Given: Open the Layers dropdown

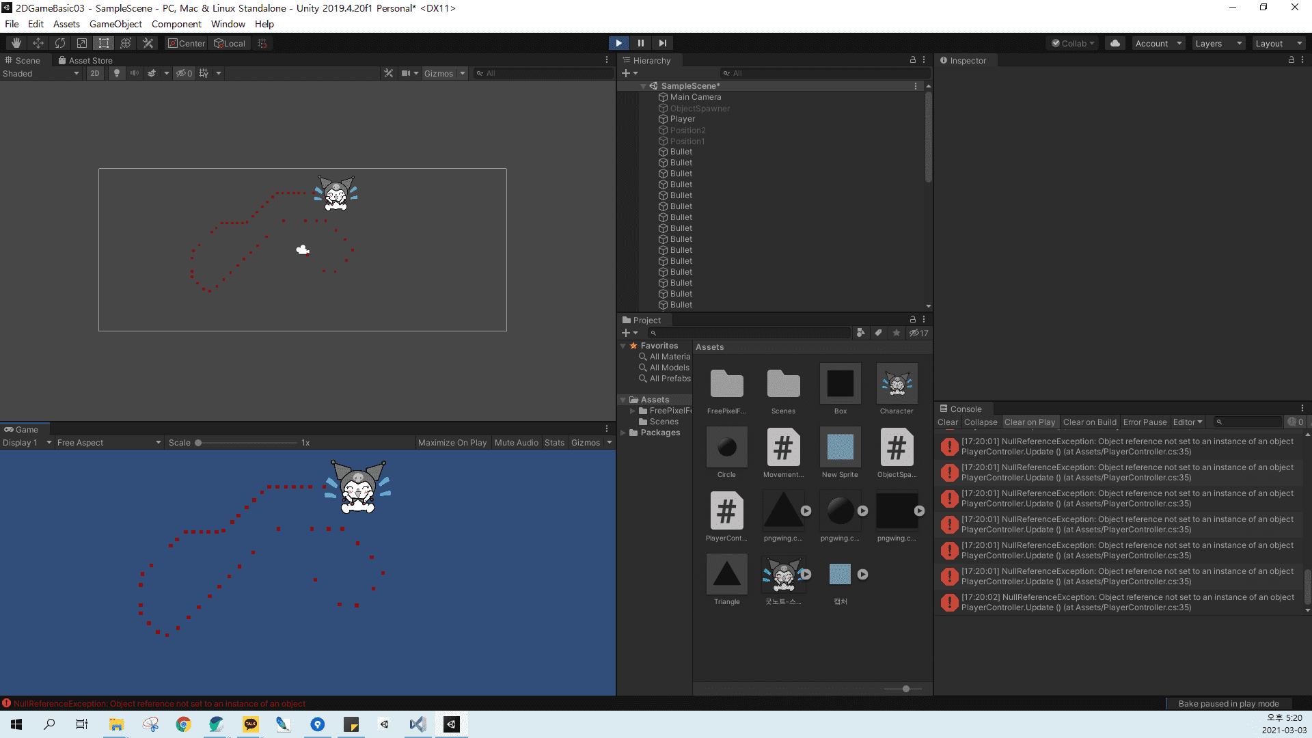Looking at the screenshot, I should 1218,43.
